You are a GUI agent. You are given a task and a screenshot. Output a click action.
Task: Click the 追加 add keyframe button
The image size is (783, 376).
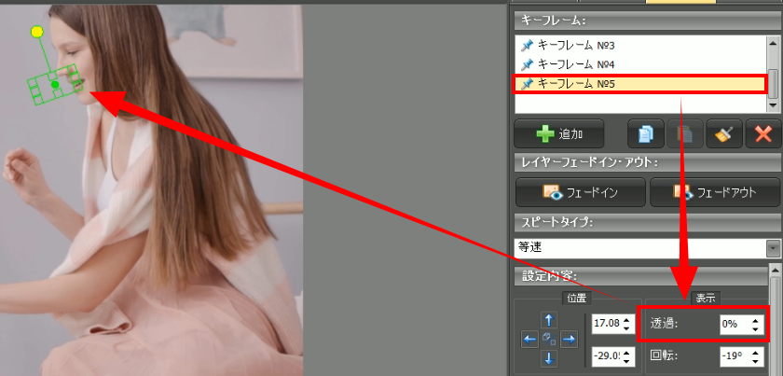[x=559, y=133]
